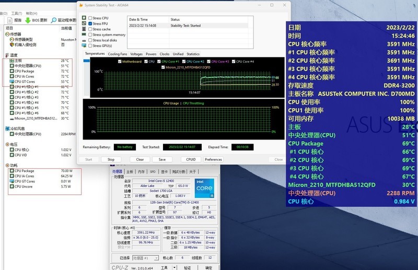This screenshot has width=418, height=270.
Task: Click the board icon beside 主板 28 °C
Action: 11,61
